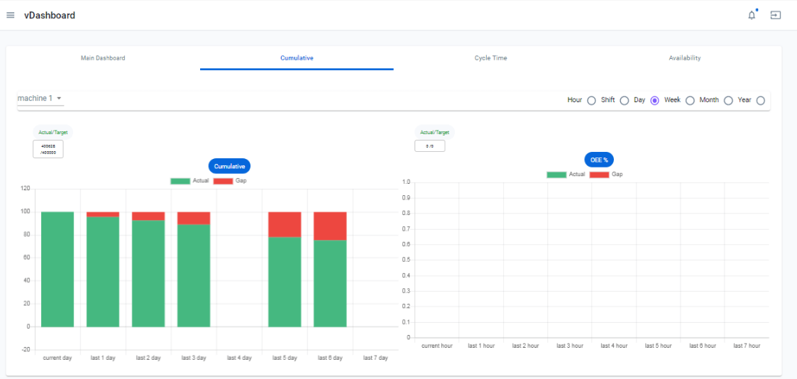The width and height of the screenshot is (797, 379).
Task: Click the 400628/400000 value box
Action: pos(48,149)
